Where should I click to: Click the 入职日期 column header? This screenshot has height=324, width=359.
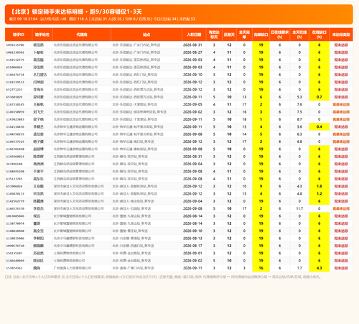(x=194, y=34)
